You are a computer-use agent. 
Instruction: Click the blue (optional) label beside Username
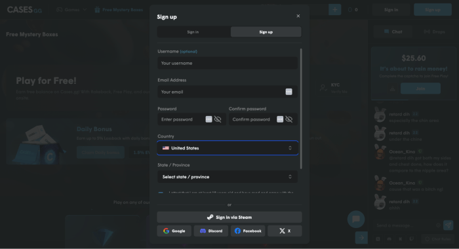[189, 52]
